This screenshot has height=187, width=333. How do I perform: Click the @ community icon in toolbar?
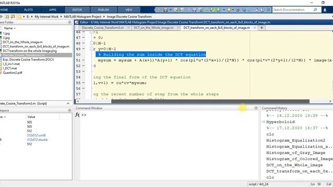click(x=238, y=10)
